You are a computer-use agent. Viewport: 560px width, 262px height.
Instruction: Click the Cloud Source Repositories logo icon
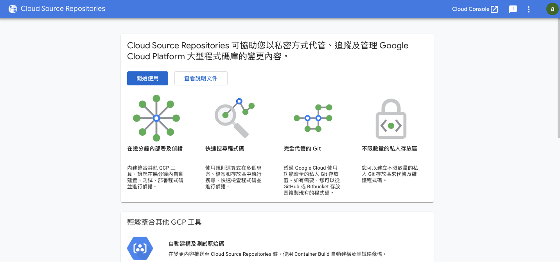(13, 9)
